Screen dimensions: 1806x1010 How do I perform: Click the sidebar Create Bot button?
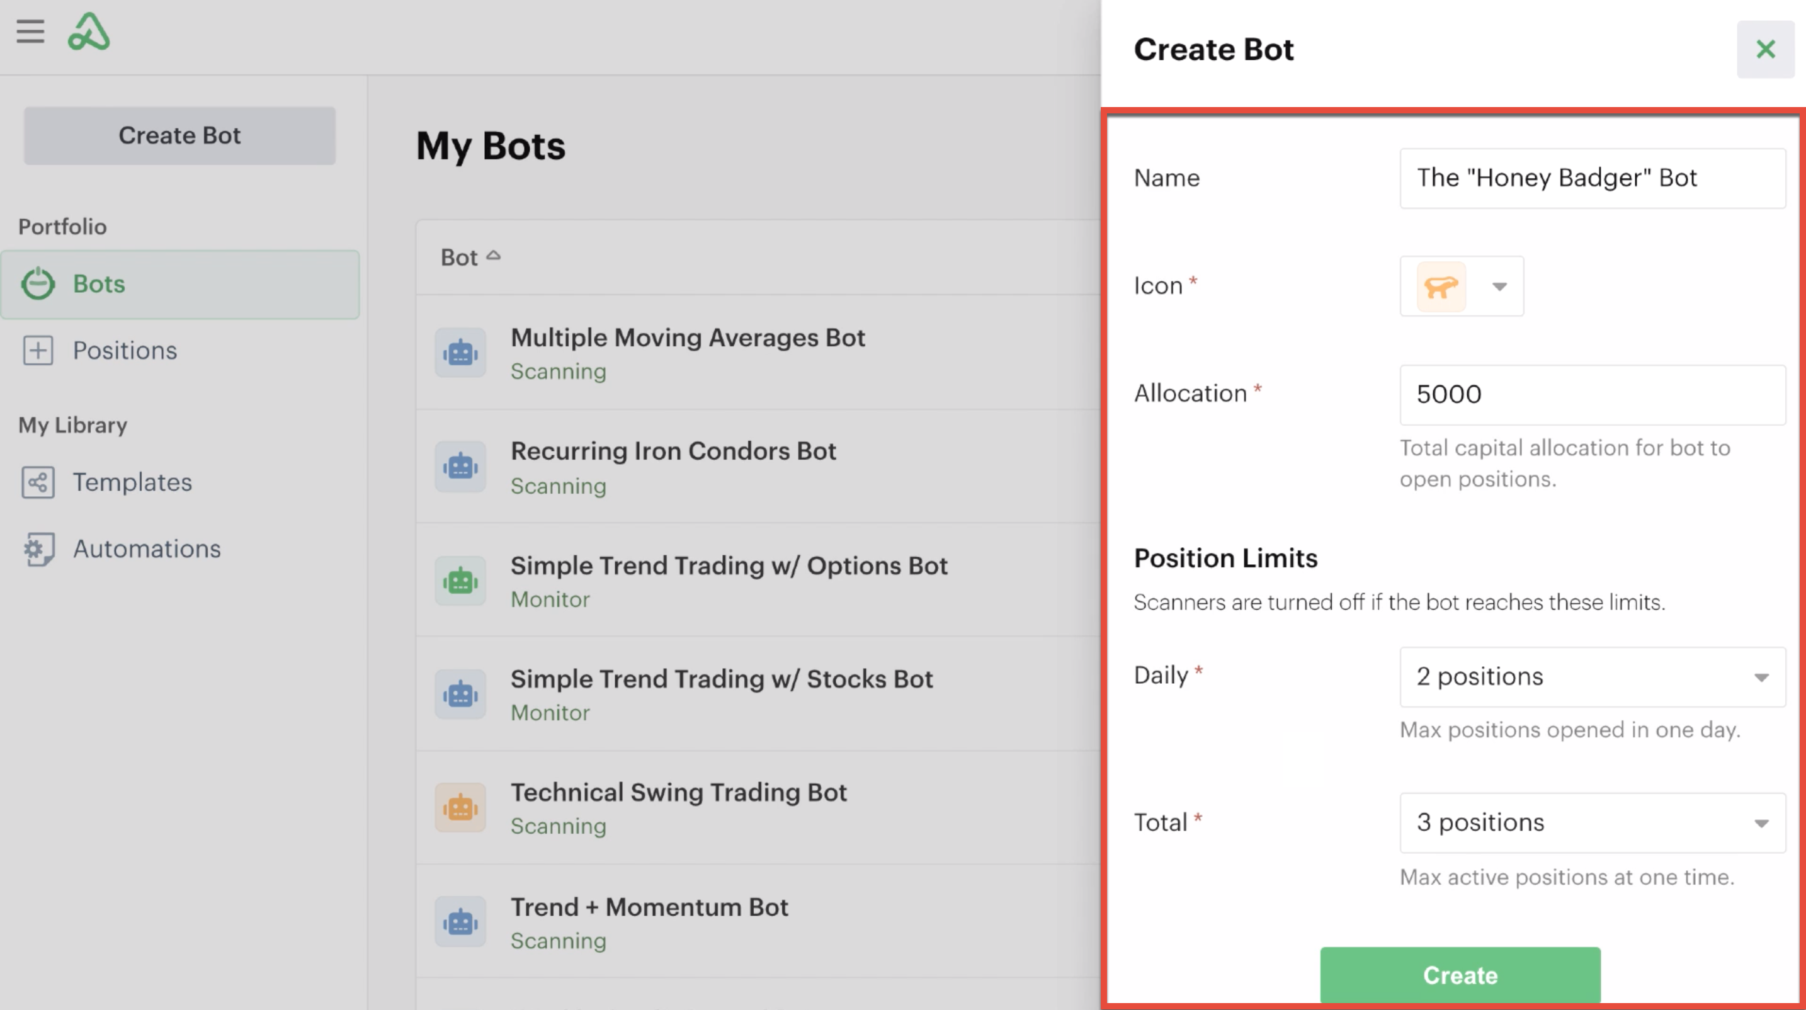[179, 136]
